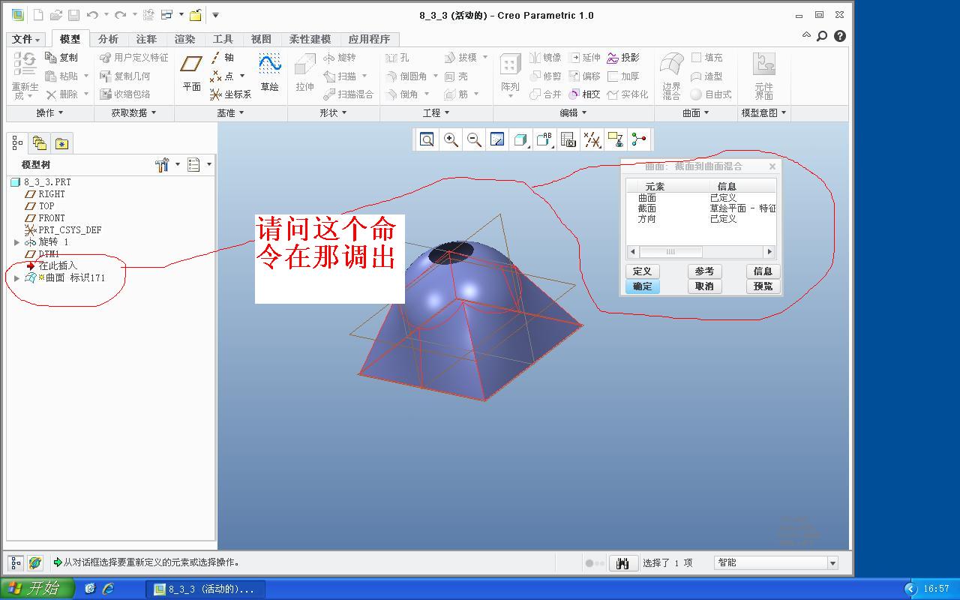Select the 截面 element row in dialog
The image size is (960, 600).
coord(701,208)
